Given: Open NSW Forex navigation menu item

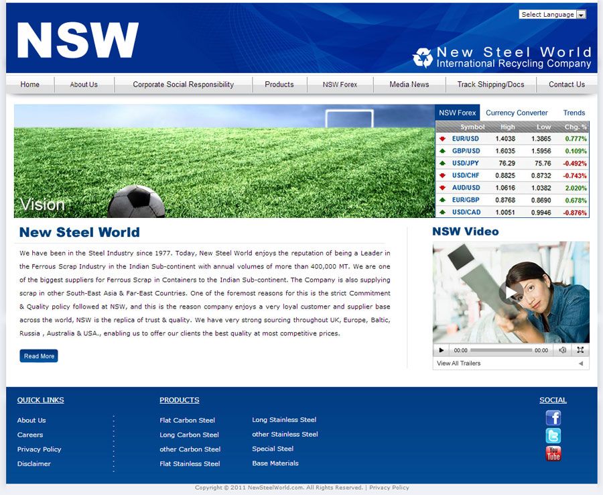Looking at the screenshot, I should click(x=340, y=85).
